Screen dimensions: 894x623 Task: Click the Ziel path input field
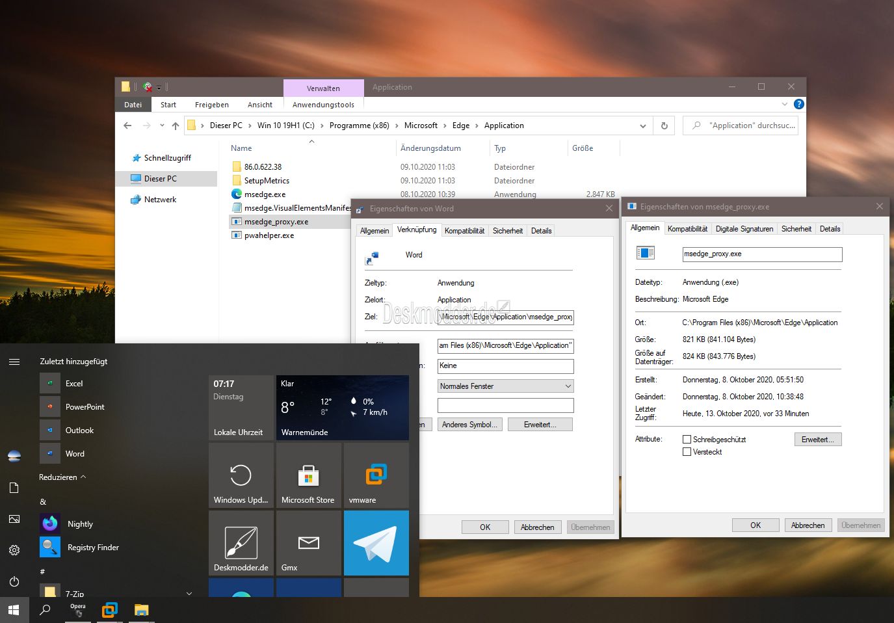click(x=506, y=317)
